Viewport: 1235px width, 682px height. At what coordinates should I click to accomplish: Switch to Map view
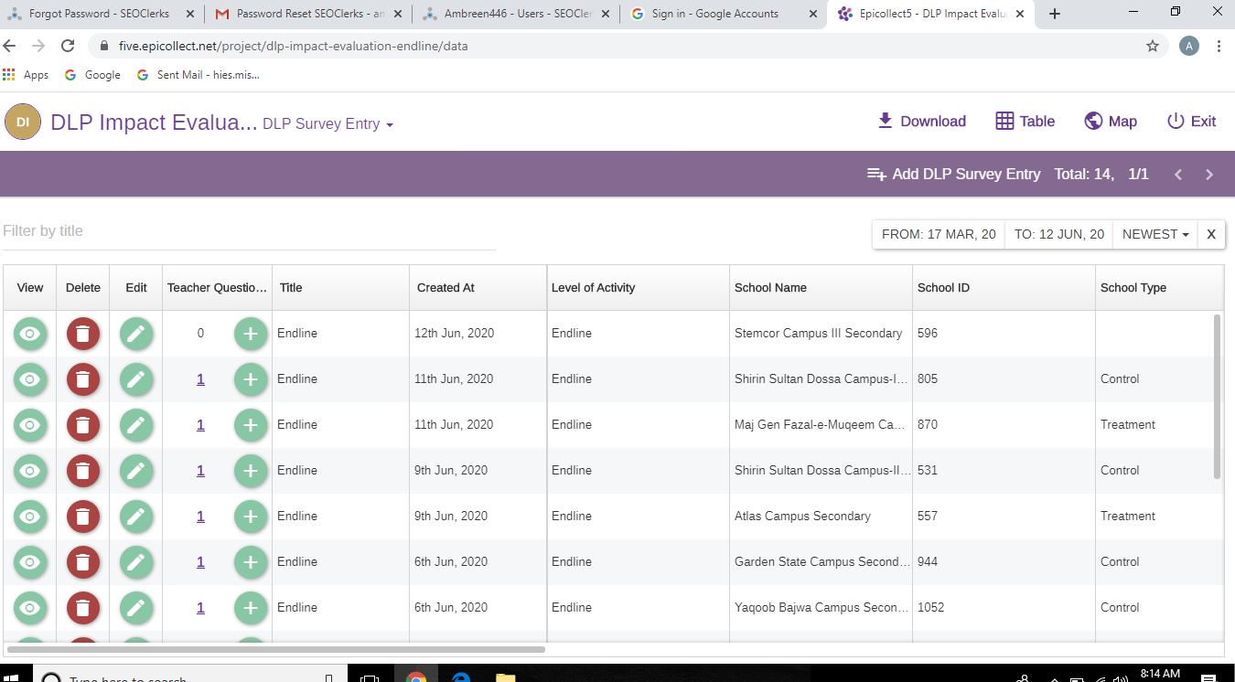tap(1111, 122)
